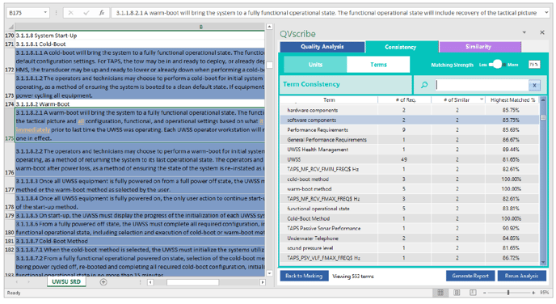Open QVscribe task pane options arrow
The width and height of the screenshot is (556, 304).
(x=524, y=32)
